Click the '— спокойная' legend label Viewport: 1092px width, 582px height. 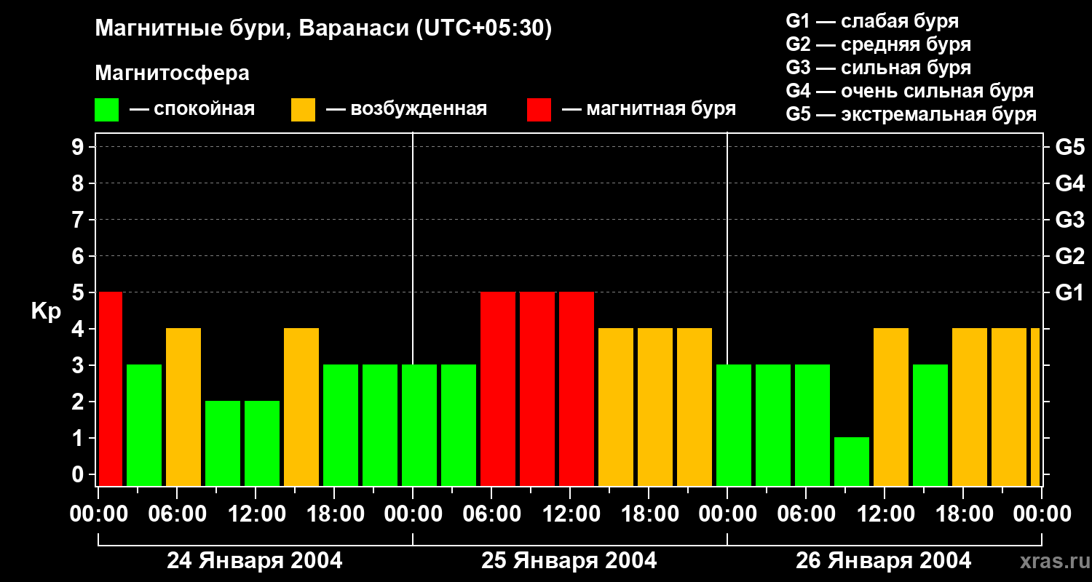192,109
